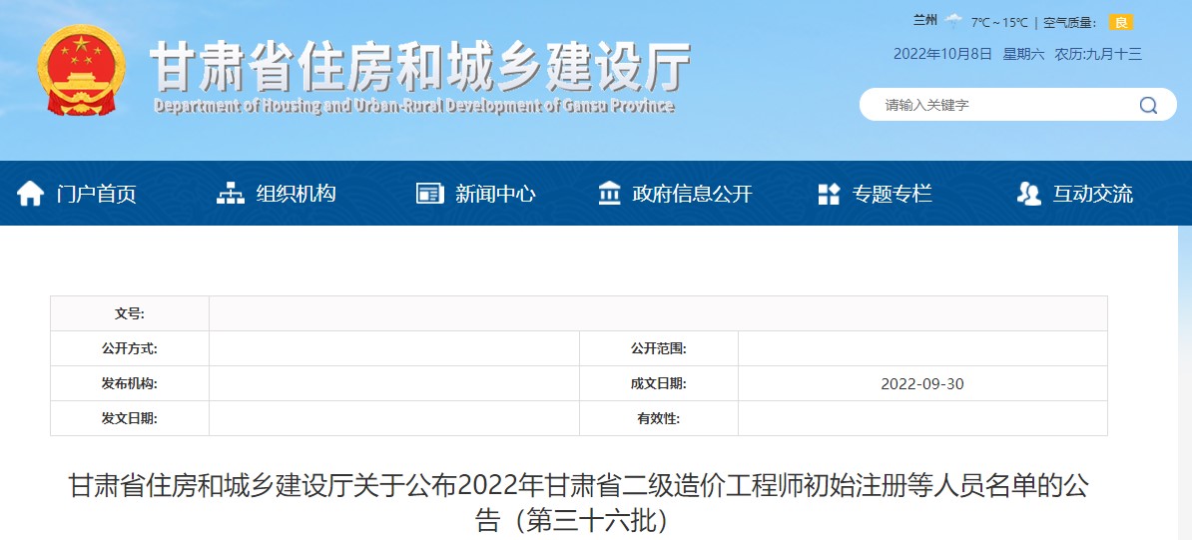This screenshot has height=540, width=1192.
Task: Click the people icon beside 互动交流
Action: click(x=1028, y=194)
